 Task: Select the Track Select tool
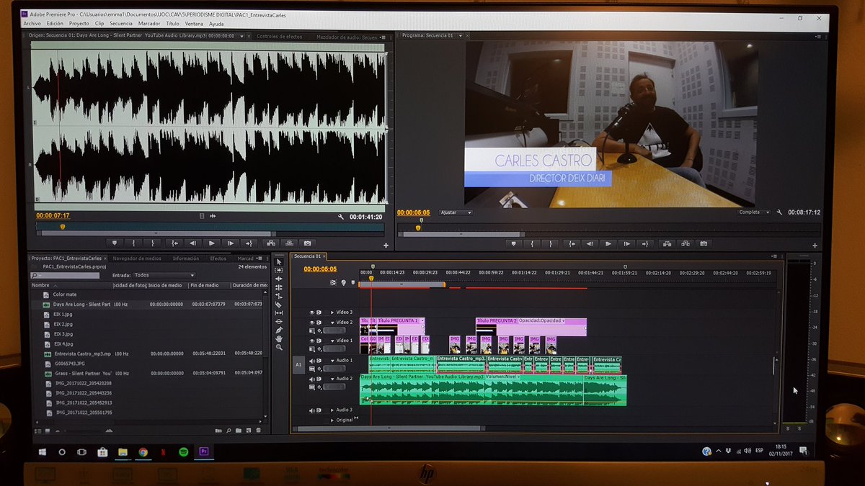[x=279, y=271]
